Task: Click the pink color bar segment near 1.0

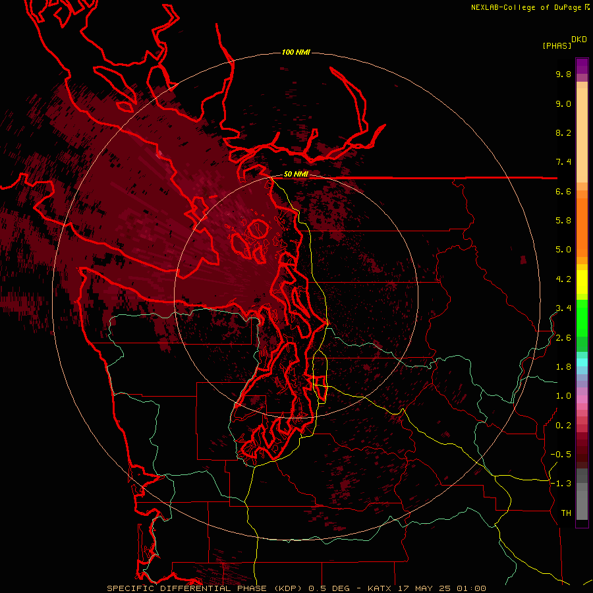Action: tap(582, 399)
